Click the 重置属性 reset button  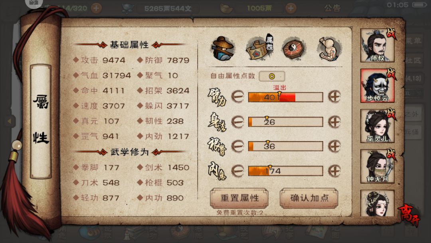[x=239, y=198]
